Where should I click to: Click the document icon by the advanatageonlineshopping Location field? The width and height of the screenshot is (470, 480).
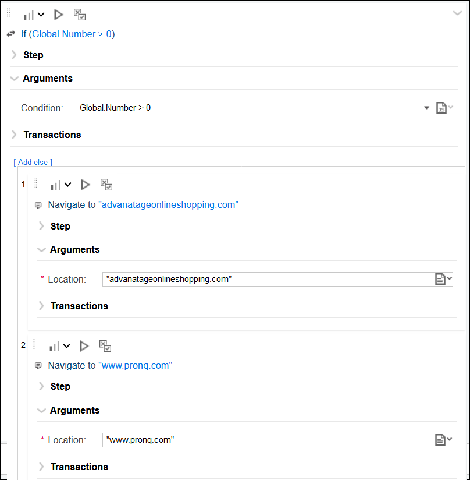[440, 279]
